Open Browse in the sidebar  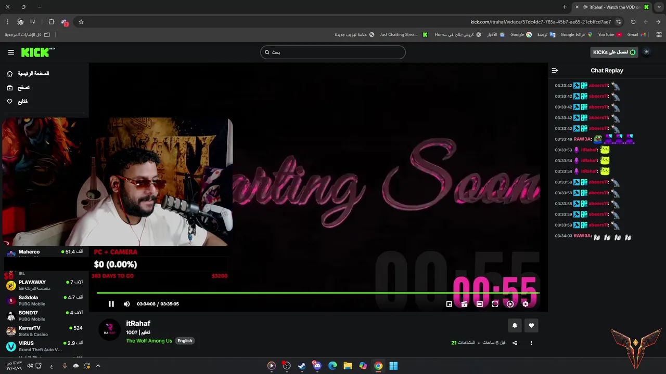point(18,88)
